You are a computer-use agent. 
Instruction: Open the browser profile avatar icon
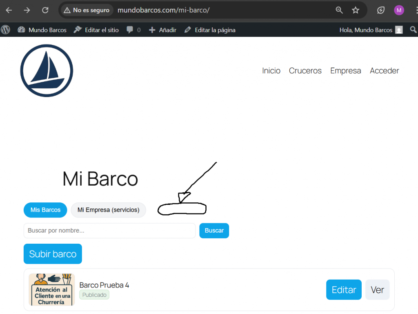pyautogui.click(x=399, y=10)
